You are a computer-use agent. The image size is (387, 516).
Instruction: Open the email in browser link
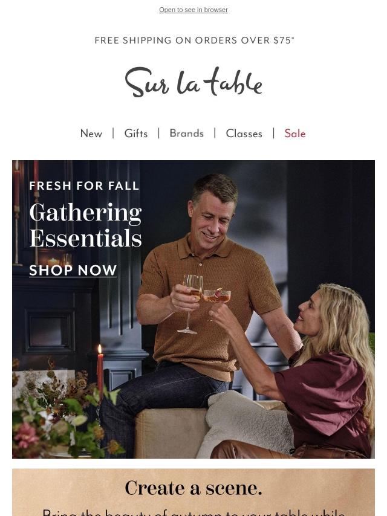tap(193, 10)
